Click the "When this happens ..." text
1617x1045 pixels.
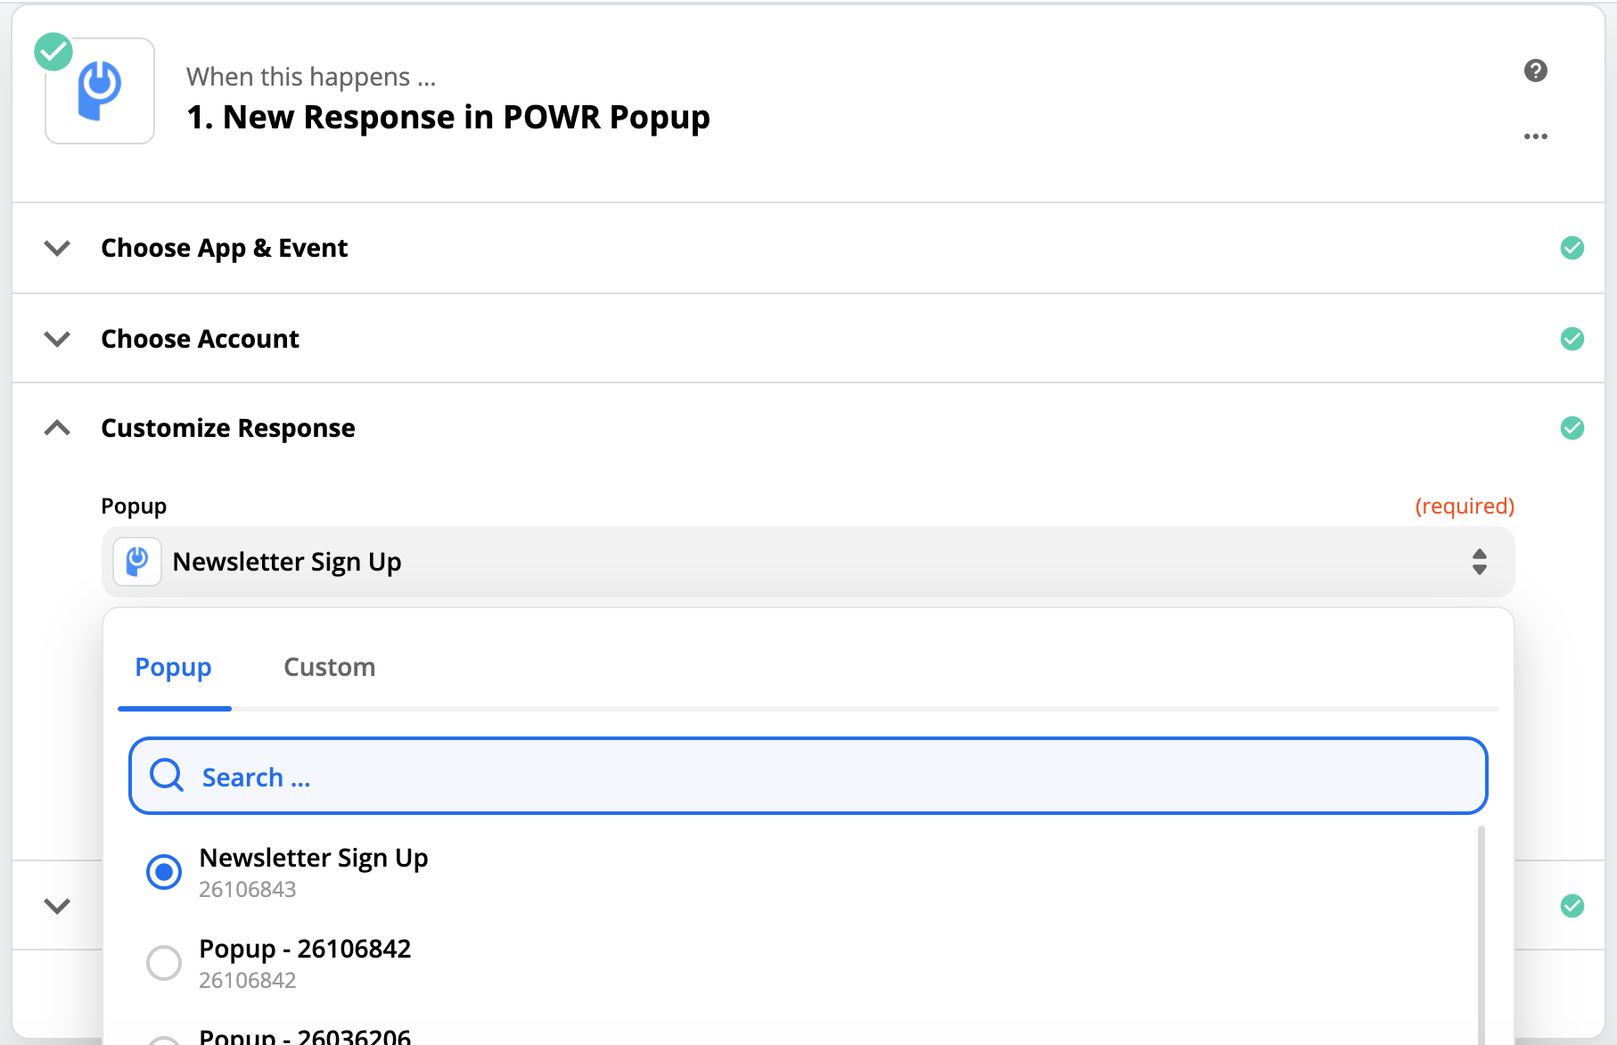pos(311,77)
